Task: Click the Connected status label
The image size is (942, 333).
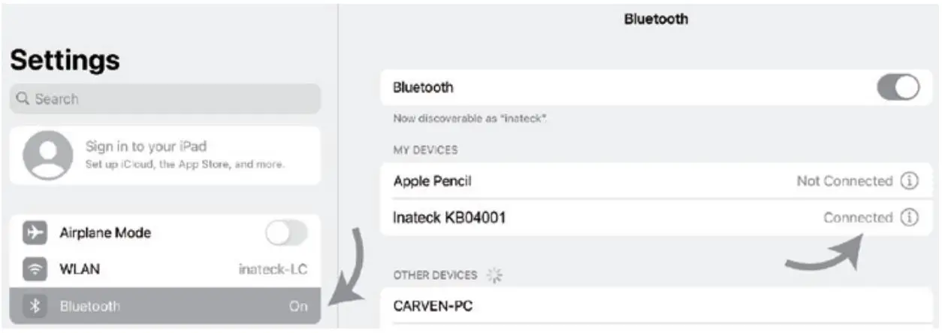Action: pyautogui.click(x=857, y=218)
